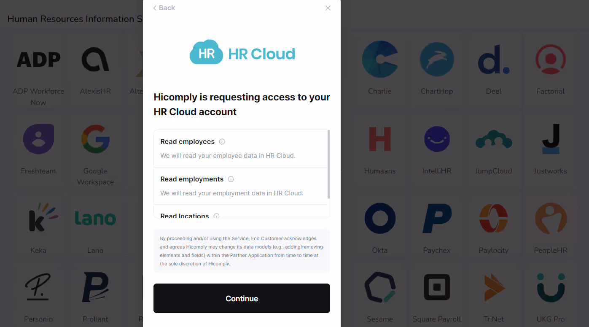Close the HR Cloud authorization dialog

coord(328,8)
